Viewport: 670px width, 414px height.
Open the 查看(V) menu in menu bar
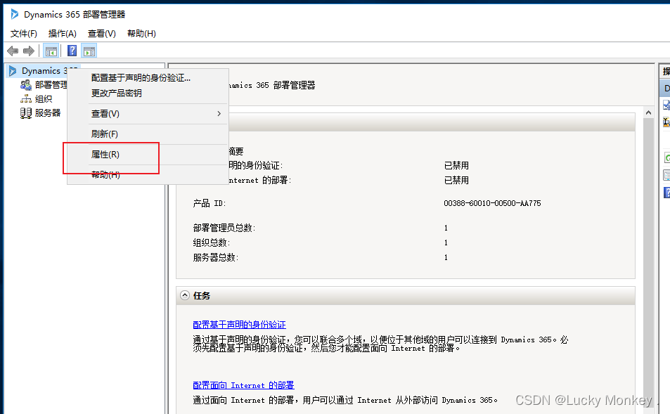[x=102, y=33]
